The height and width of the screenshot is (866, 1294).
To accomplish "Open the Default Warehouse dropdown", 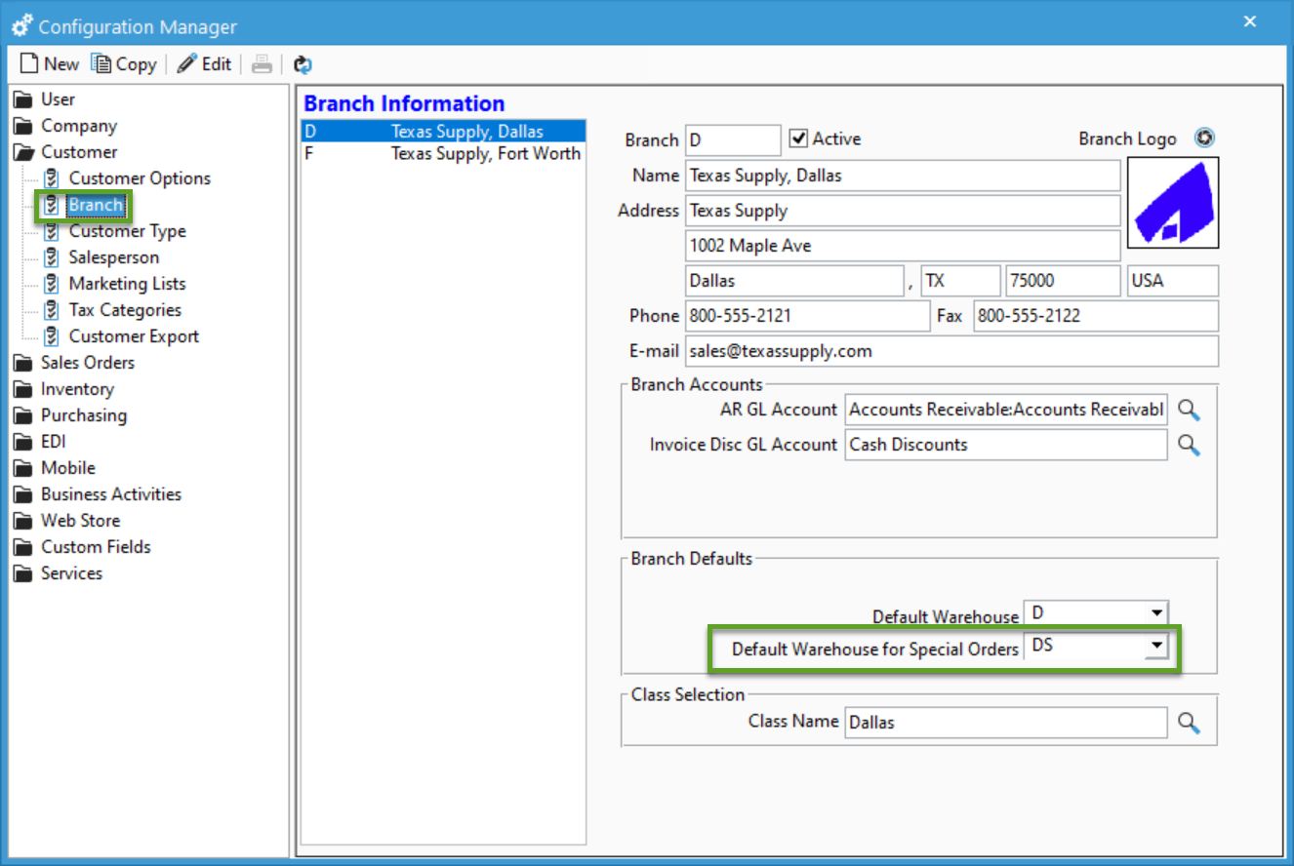I will pyautogui.click(x=1157, y=613).
